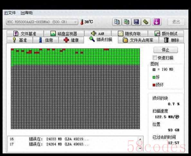Select the AAM speaker tab
Viewport: 191px width, 156px height.
pos(98,33)
